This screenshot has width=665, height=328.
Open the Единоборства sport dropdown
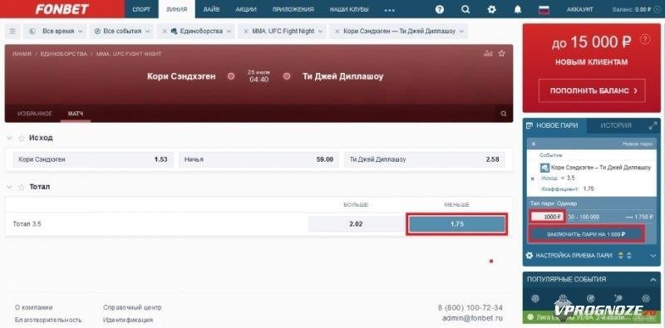pyautogui.click(x=196, y=32)
